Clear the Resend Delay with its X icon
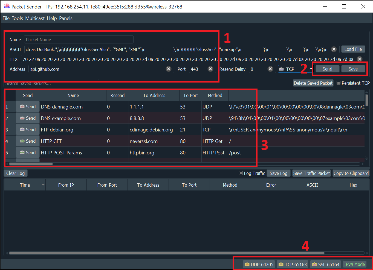373x270 pixels. tap(270, 69)
